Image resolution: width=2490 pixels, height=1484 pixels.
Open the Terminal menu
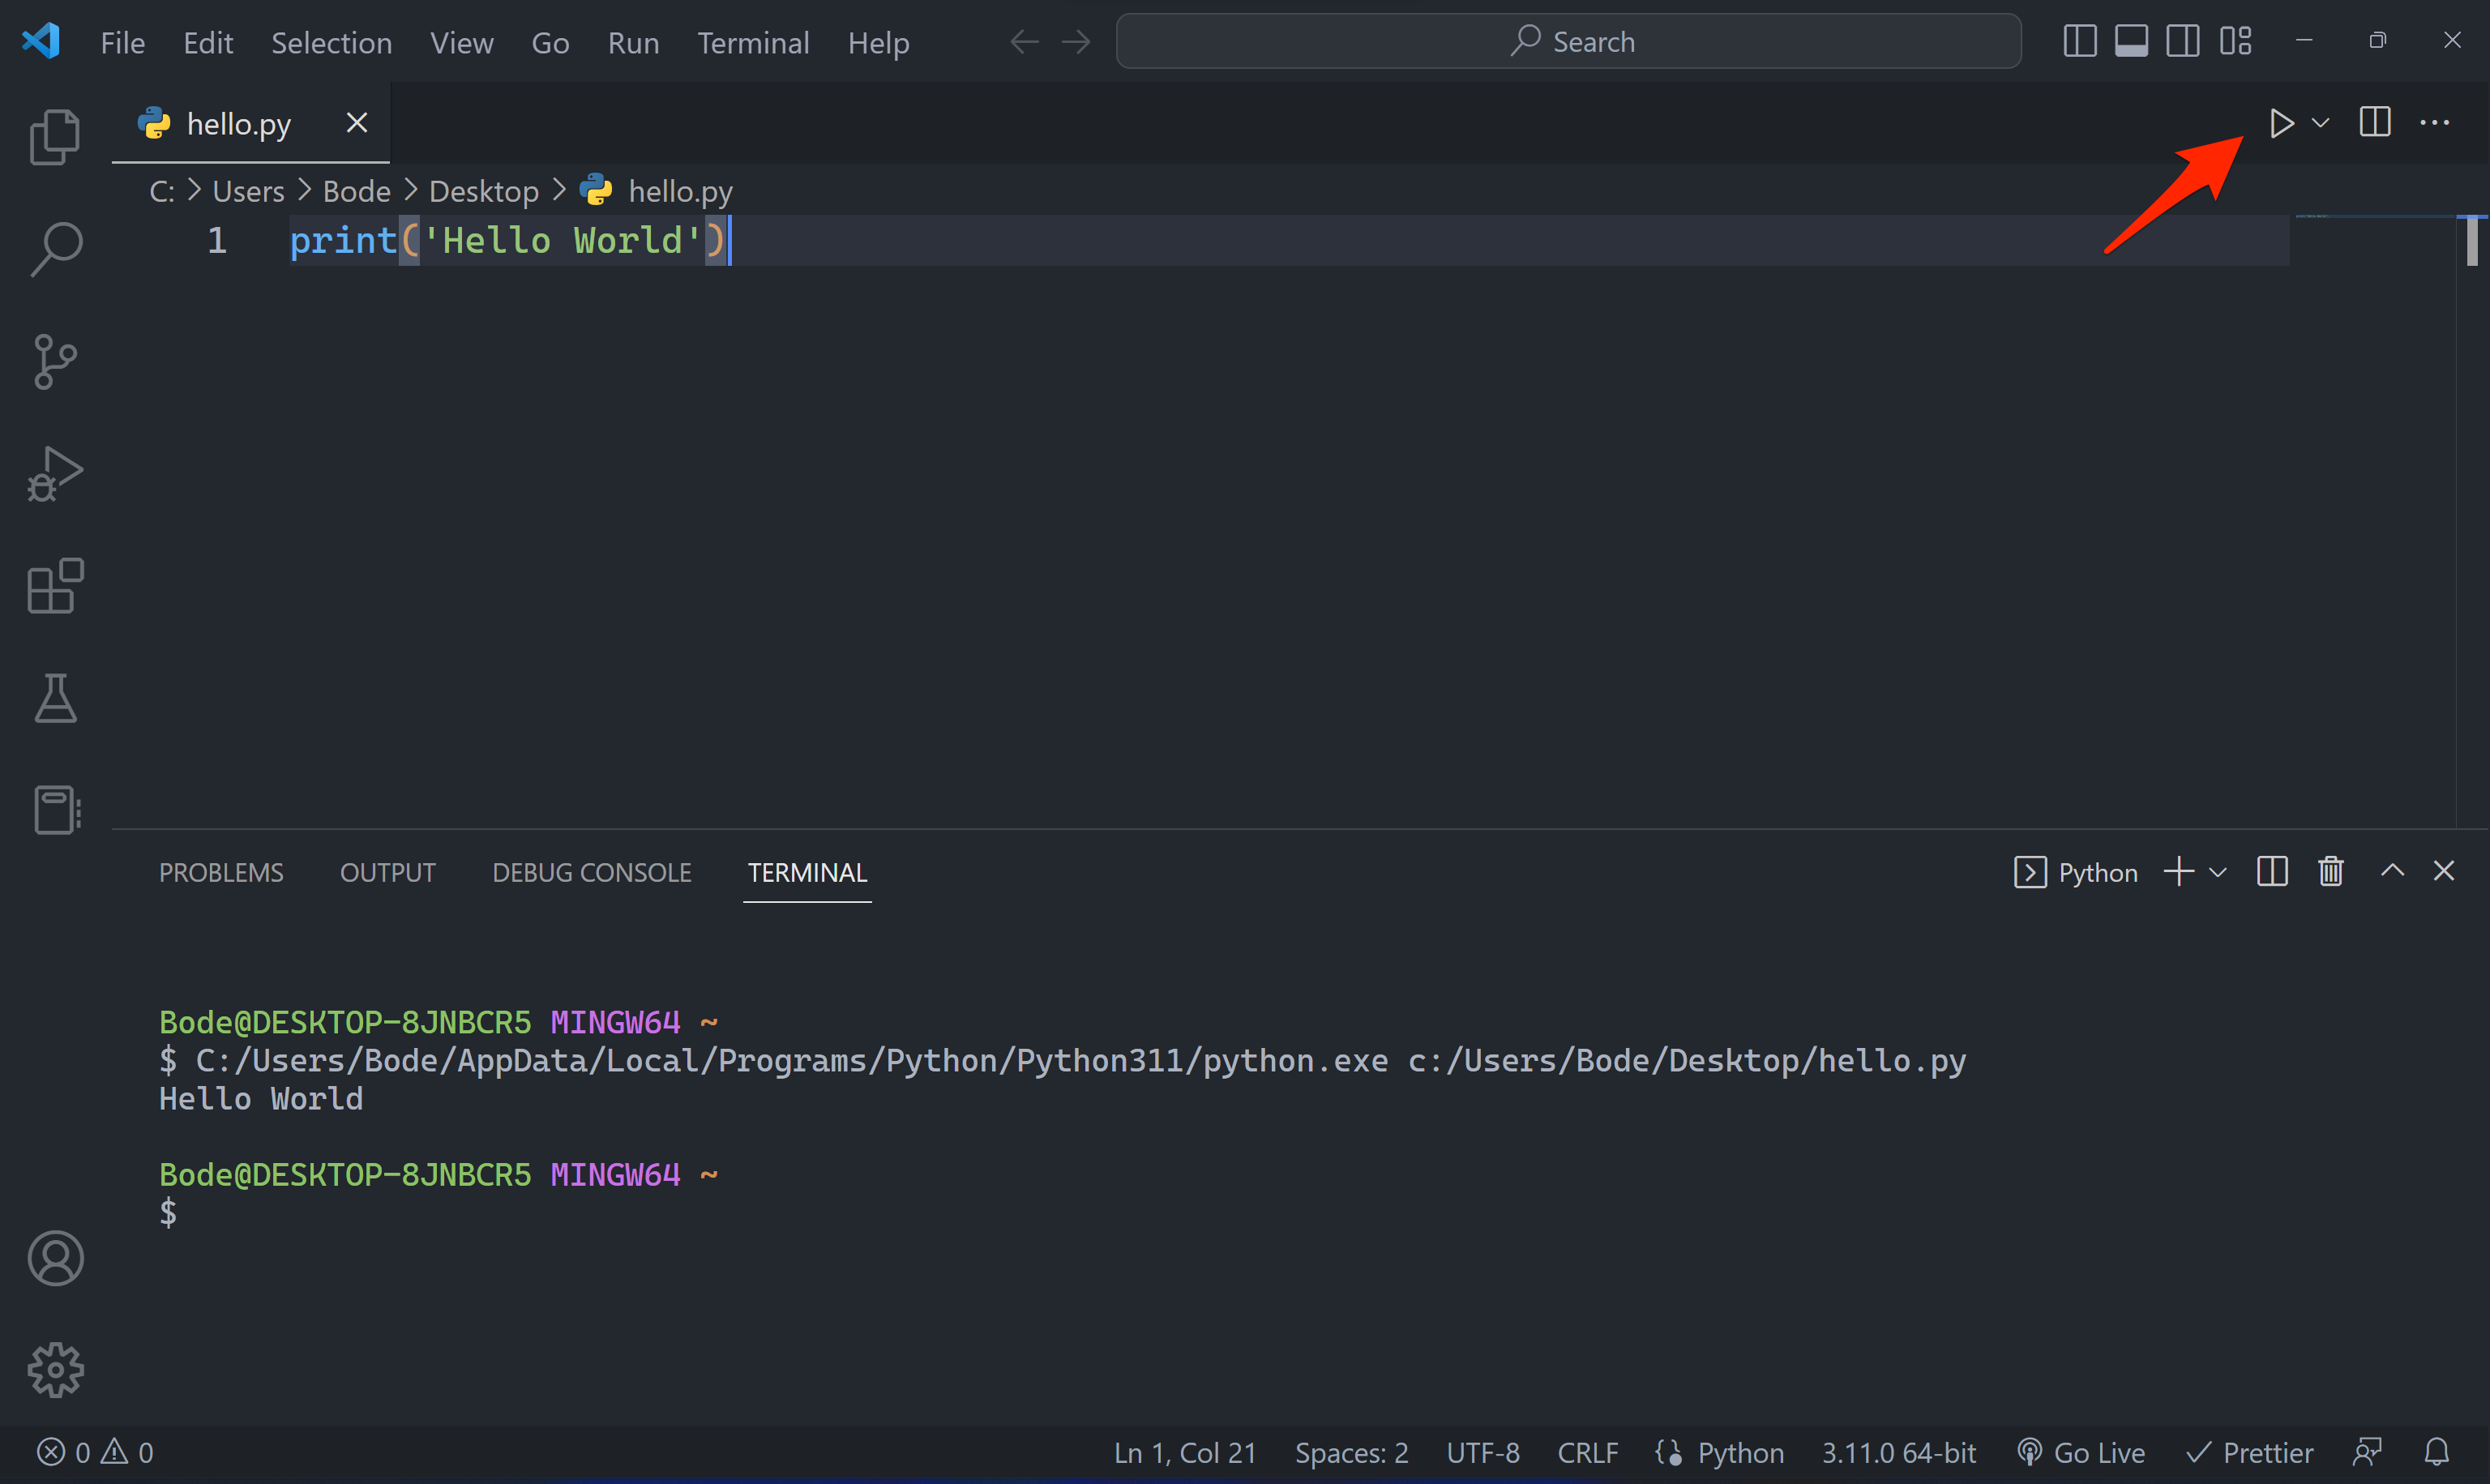pyautogui.click(x=753, y=43)
